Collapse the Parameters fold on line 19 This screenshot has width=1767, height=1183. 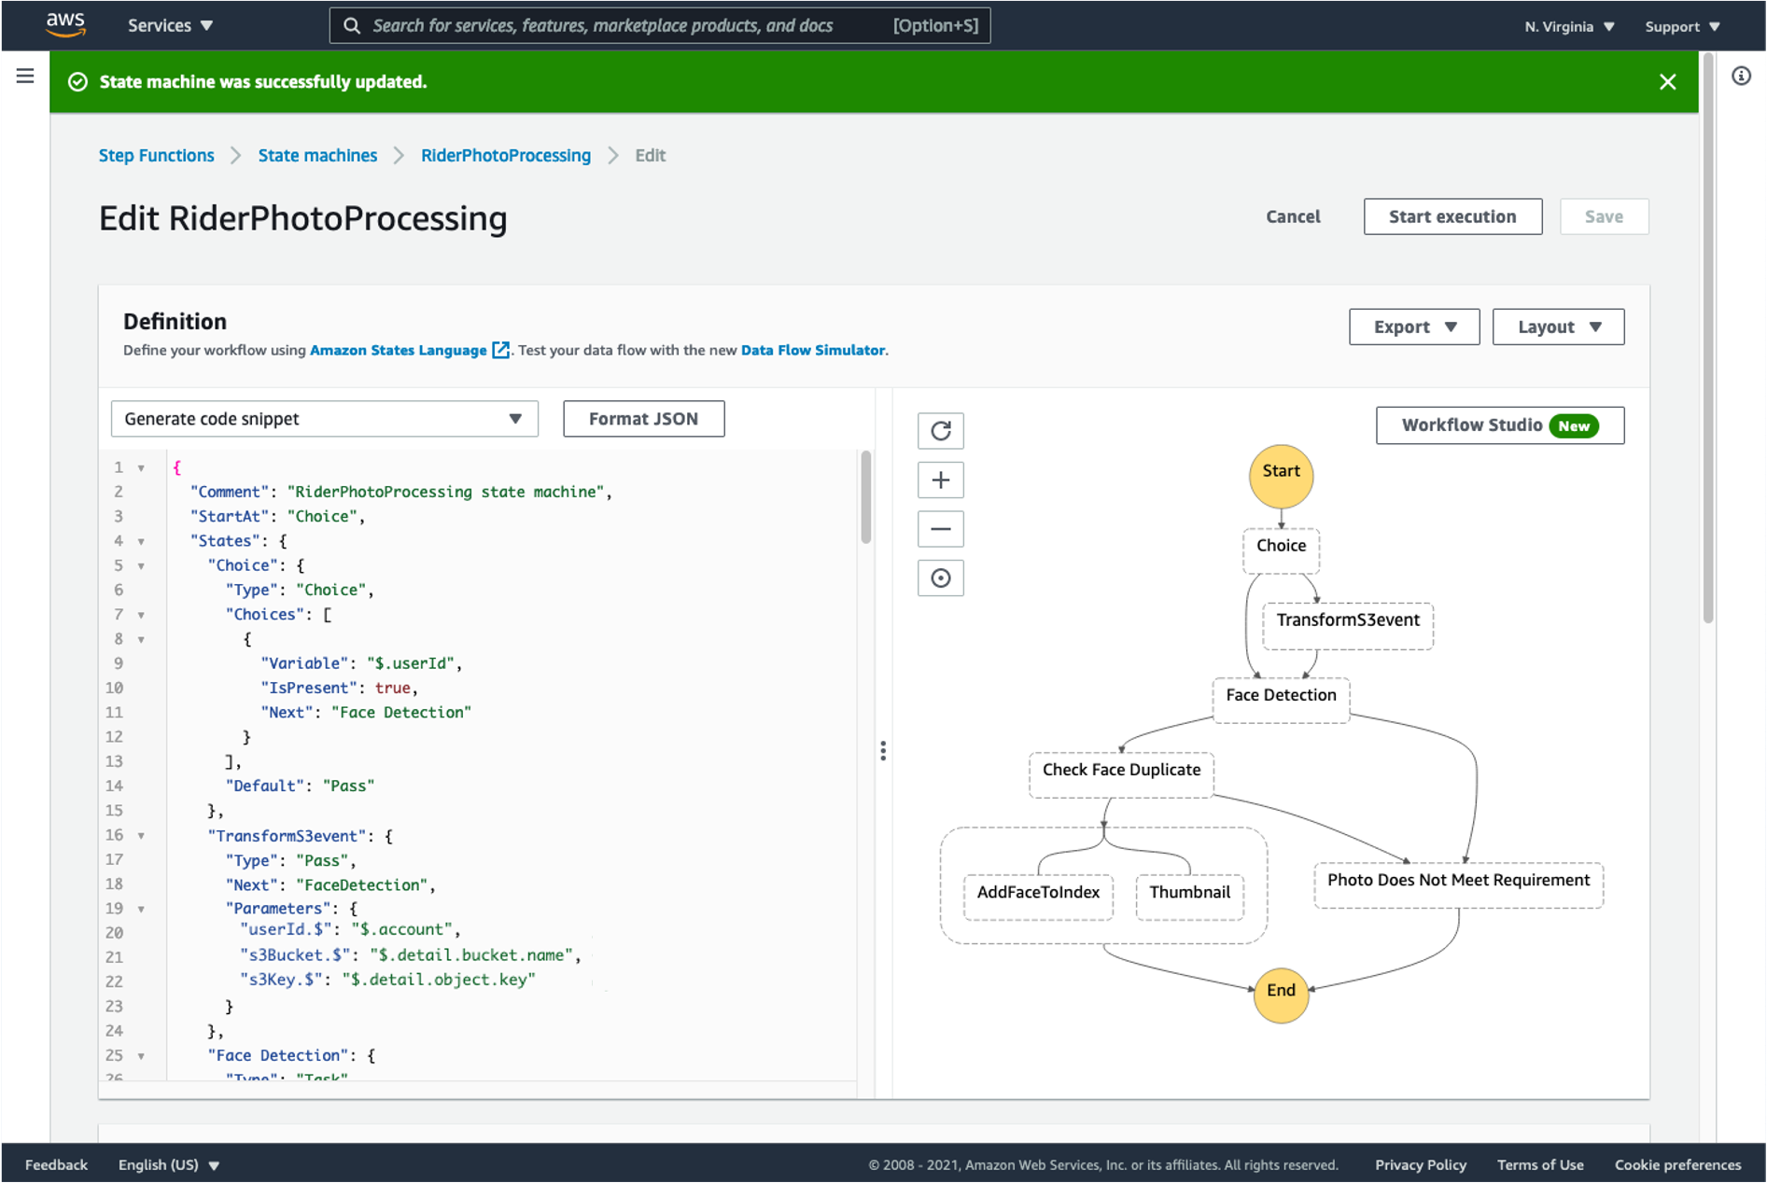141,910
